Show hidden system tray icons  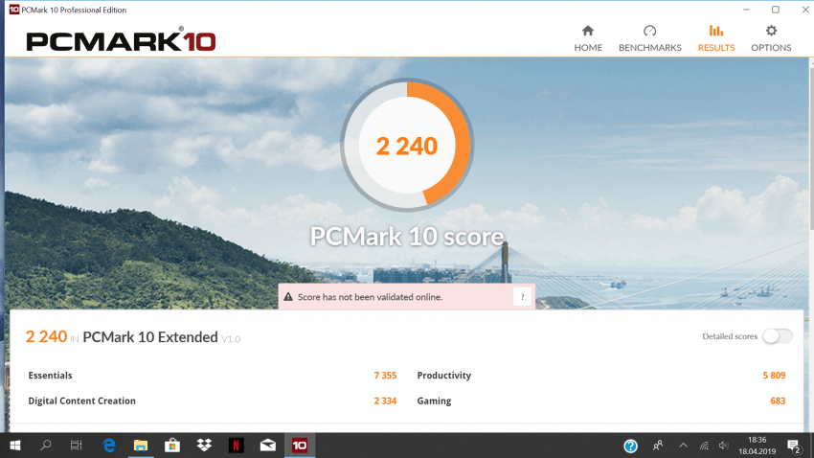(683, 446)
